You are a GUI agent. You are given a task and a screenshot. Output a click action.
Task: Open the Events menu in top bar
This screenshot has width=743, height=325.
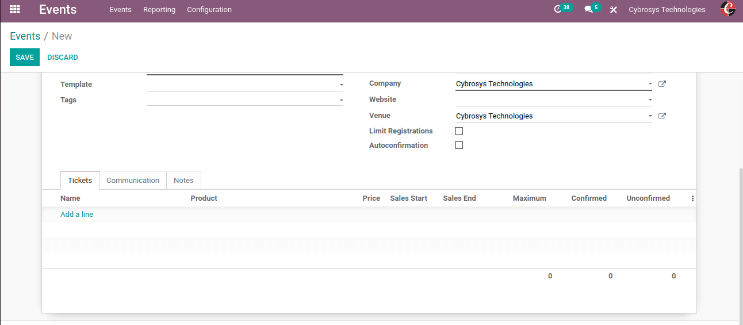click(x=120, y=10)
